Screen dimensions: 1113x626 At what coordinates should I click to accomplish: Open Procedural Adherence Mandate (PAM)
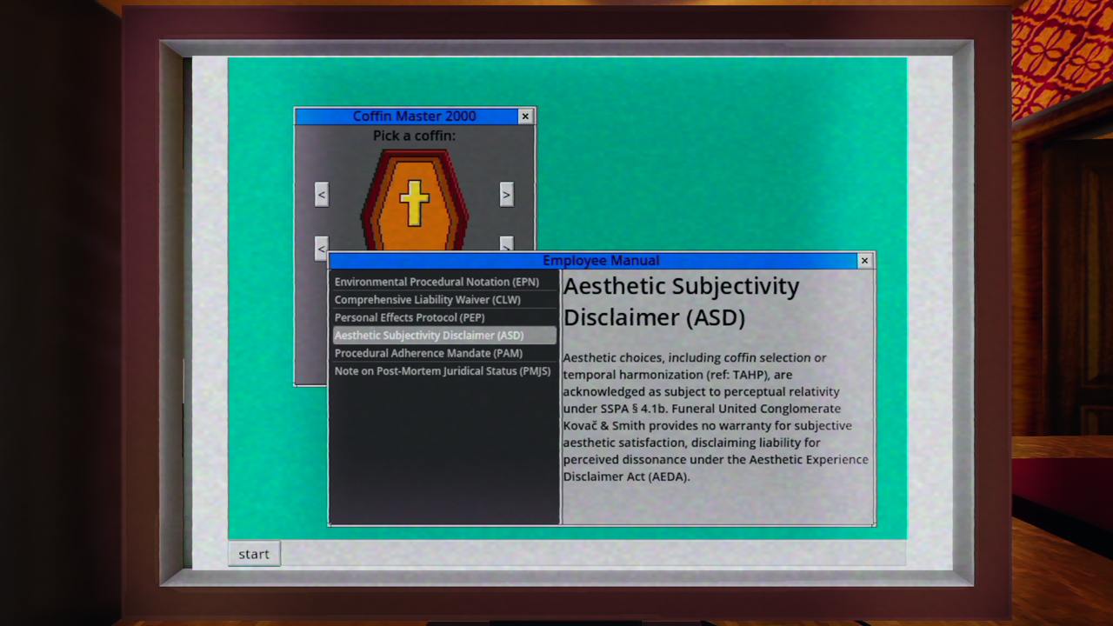pos(444,353)
